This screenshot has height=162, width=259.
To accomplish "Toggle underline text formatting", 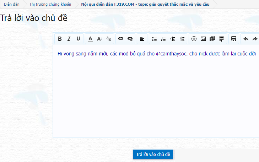I will point(78,39).
